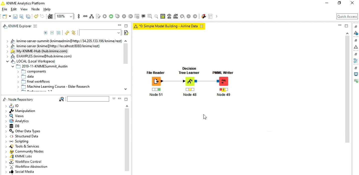Expand the My-KNIME-Hub tree item
This screenshot has width=359, height=175.
tap(7, 51)
